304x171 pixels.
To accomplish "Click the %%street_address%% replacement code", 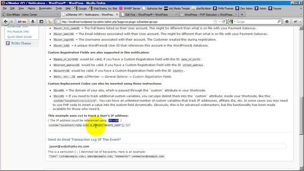I will (x=66, y=65).
